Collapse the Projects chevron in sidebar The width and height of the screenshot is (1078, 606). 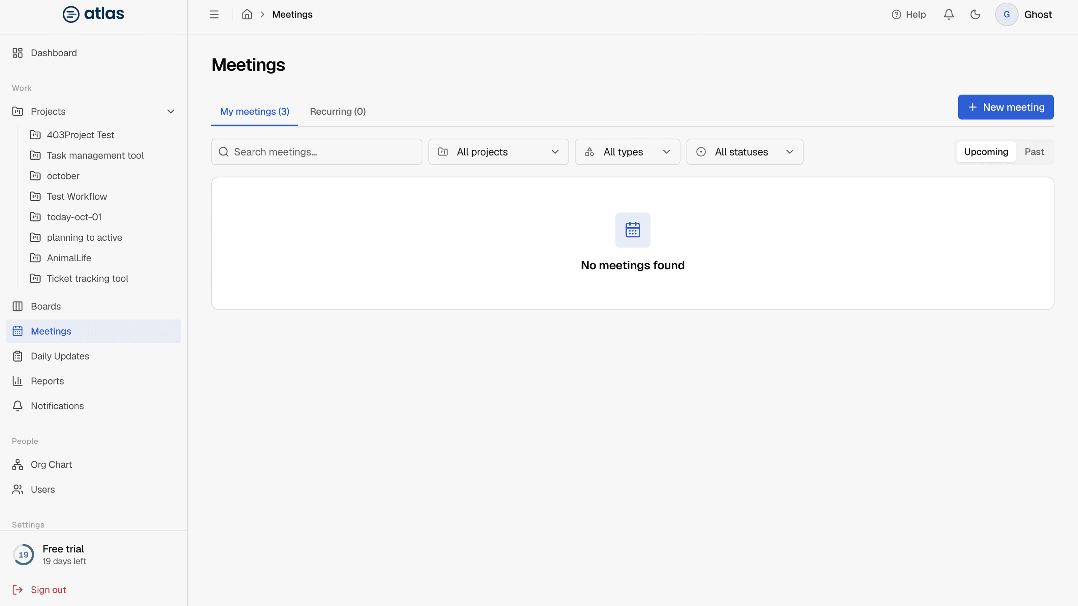(x=171, y=112)
